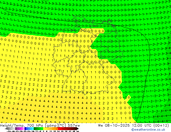Click the dark maroon arrow end of legend
Viewport: 171px width, 132px height.
click(78, 128)
